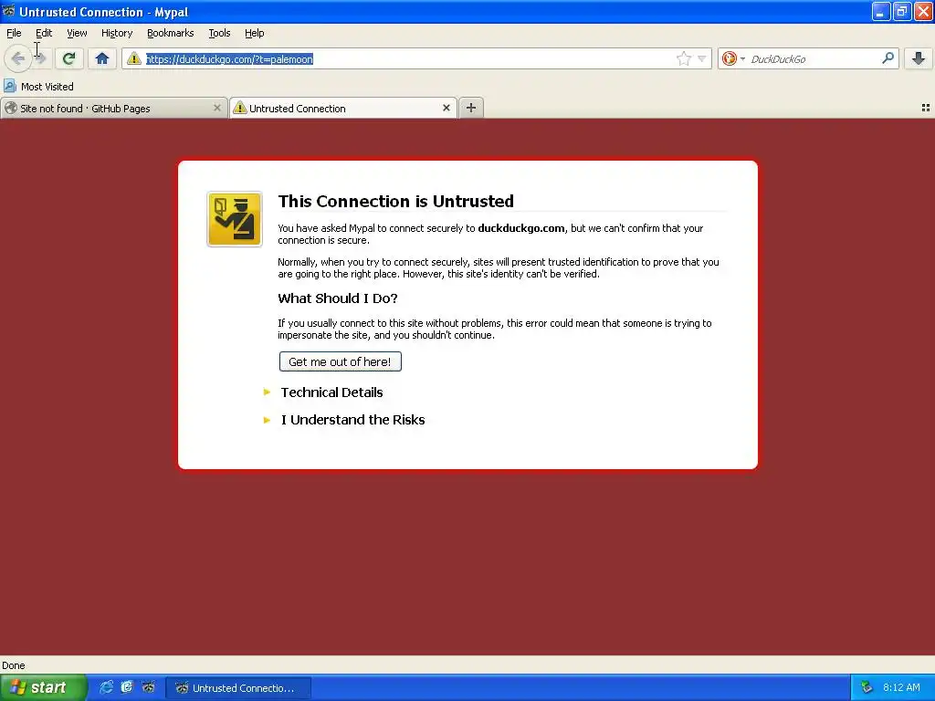
Task: Open the Tools menu
Action: [x=219, y=33]
